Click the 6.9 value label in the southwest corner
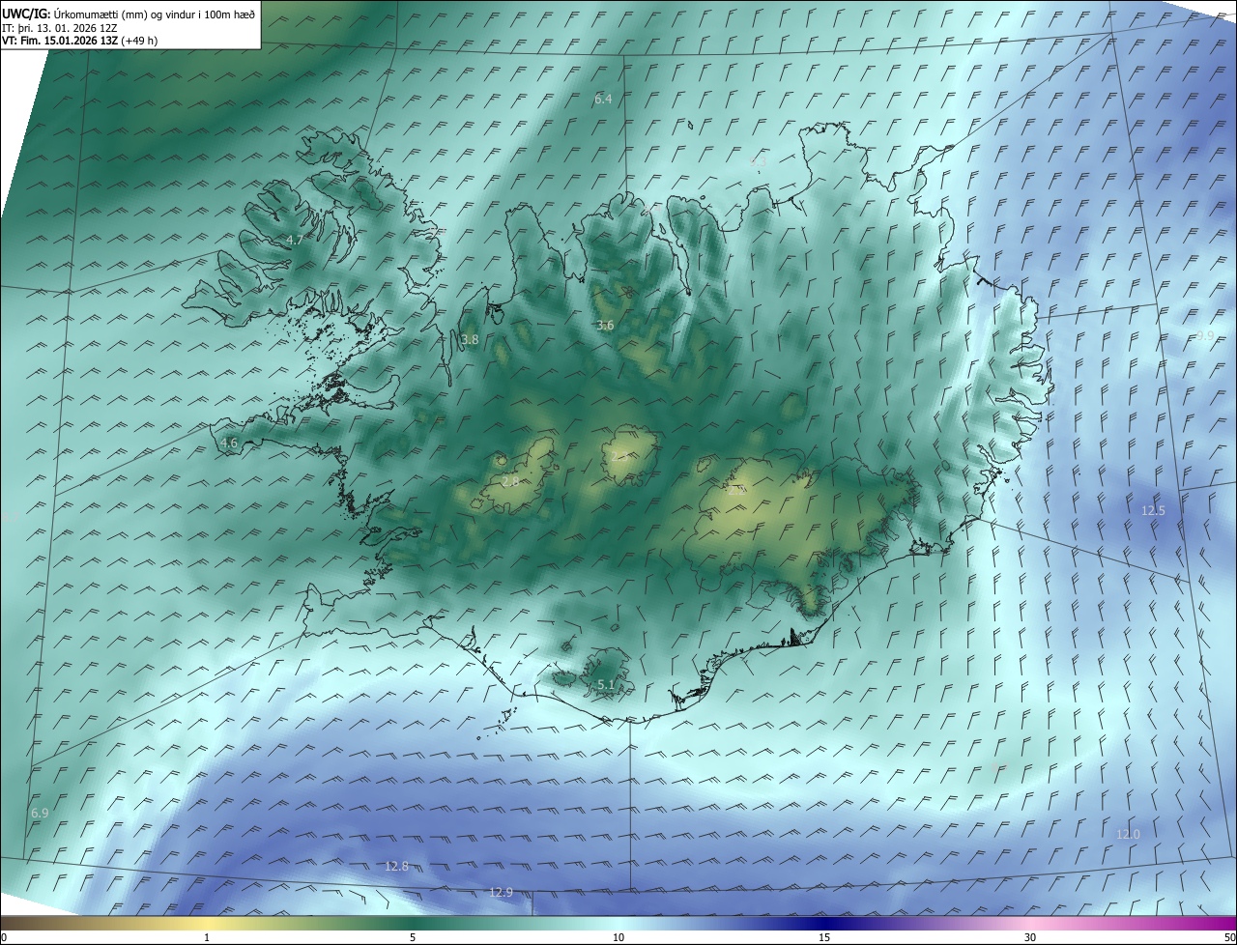The height and width of the screenshot is (945, 1237). tap(40, 814)
